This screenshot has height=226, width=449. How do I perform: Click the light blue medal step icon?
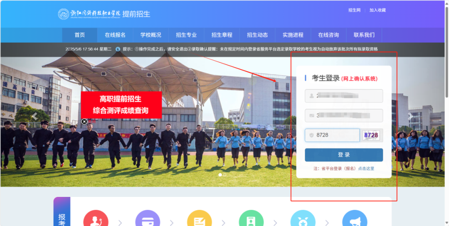303,219
